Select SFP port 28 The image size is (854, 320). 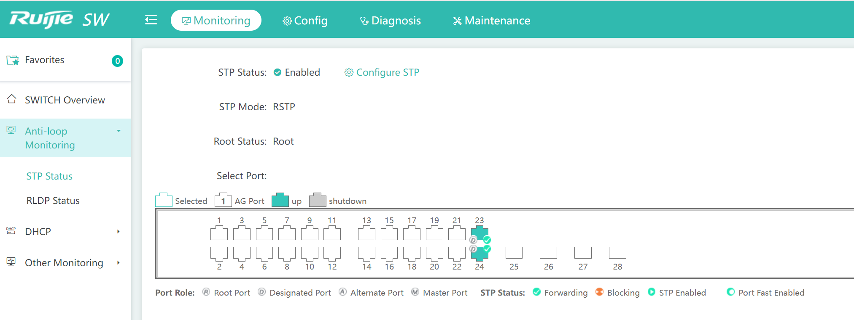617,253
